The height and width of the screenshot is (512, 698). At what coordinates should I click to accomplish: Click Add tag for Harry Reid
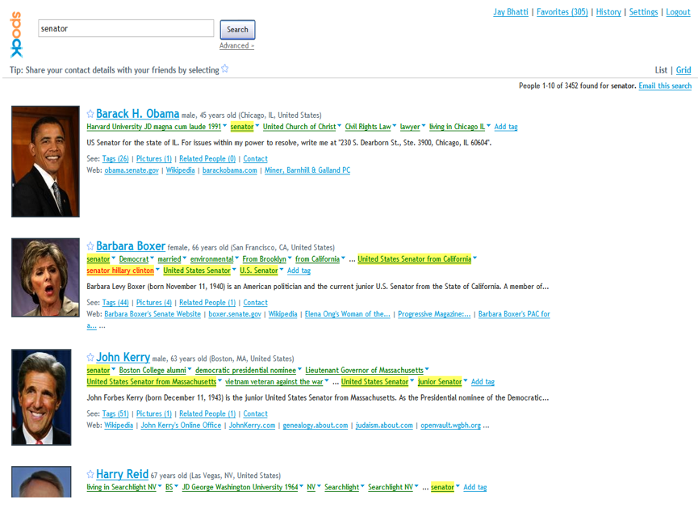tap(475, 488)
